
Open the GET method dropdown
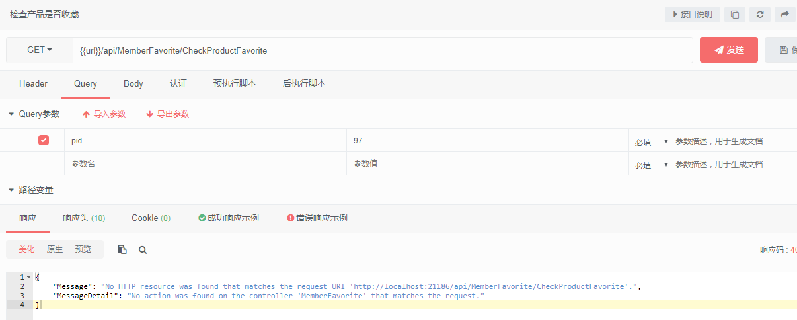[40, 50]
